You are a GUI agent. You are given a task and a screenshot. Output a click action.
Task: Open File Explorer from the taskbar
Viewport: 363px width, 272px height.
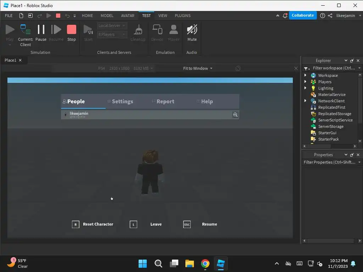pos(189,263)
